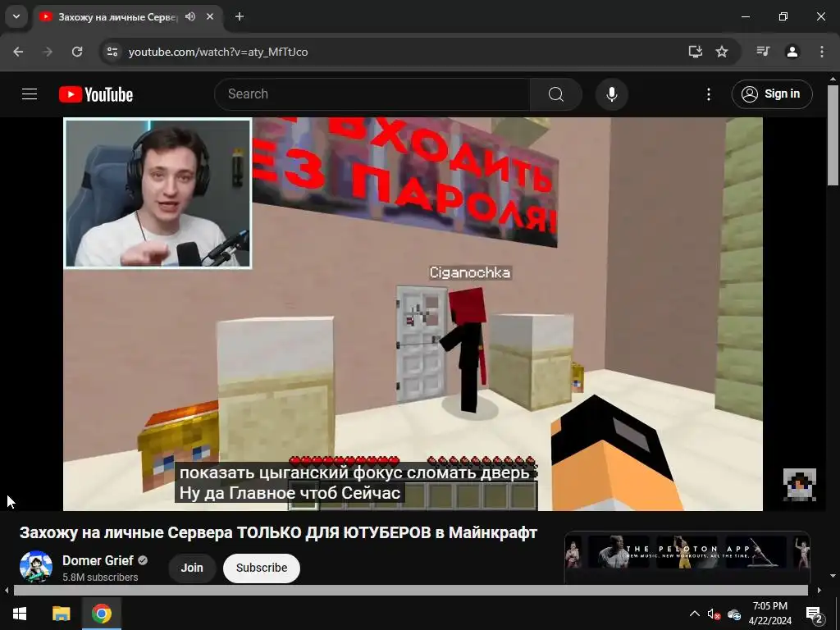Screen dimensions: 840x630
Task: Click 5.8M subscribers text
Action: [x=100, y=577]
